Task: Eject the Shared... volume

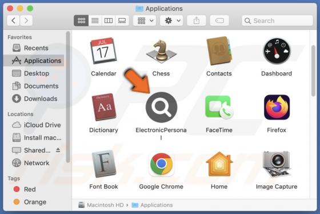Action: (58, 150)
